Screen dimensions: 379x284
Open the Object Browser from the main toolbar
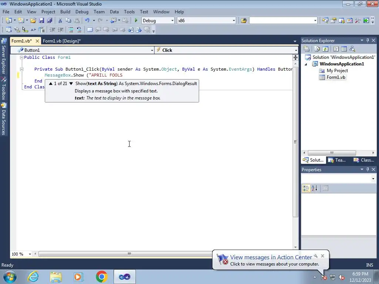342,21
